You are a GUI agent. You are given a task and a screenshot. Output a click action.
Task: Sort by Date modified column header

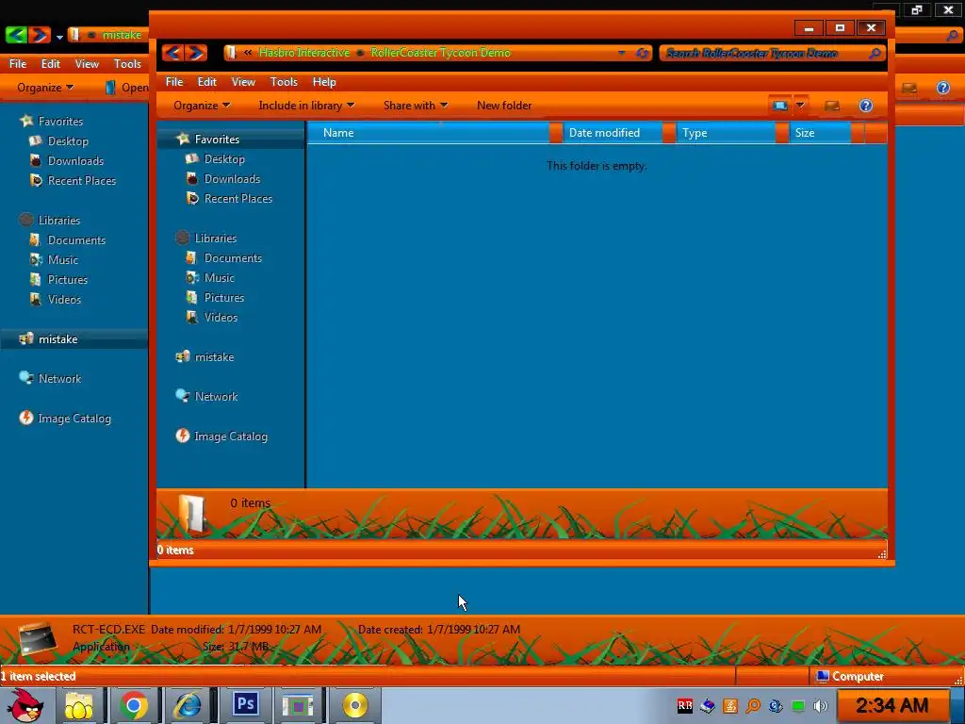pyautogui.click(x=613, y=133)
